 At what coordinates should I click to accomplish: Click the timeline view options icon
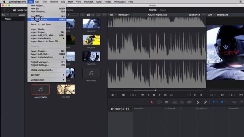coord(234,102)
